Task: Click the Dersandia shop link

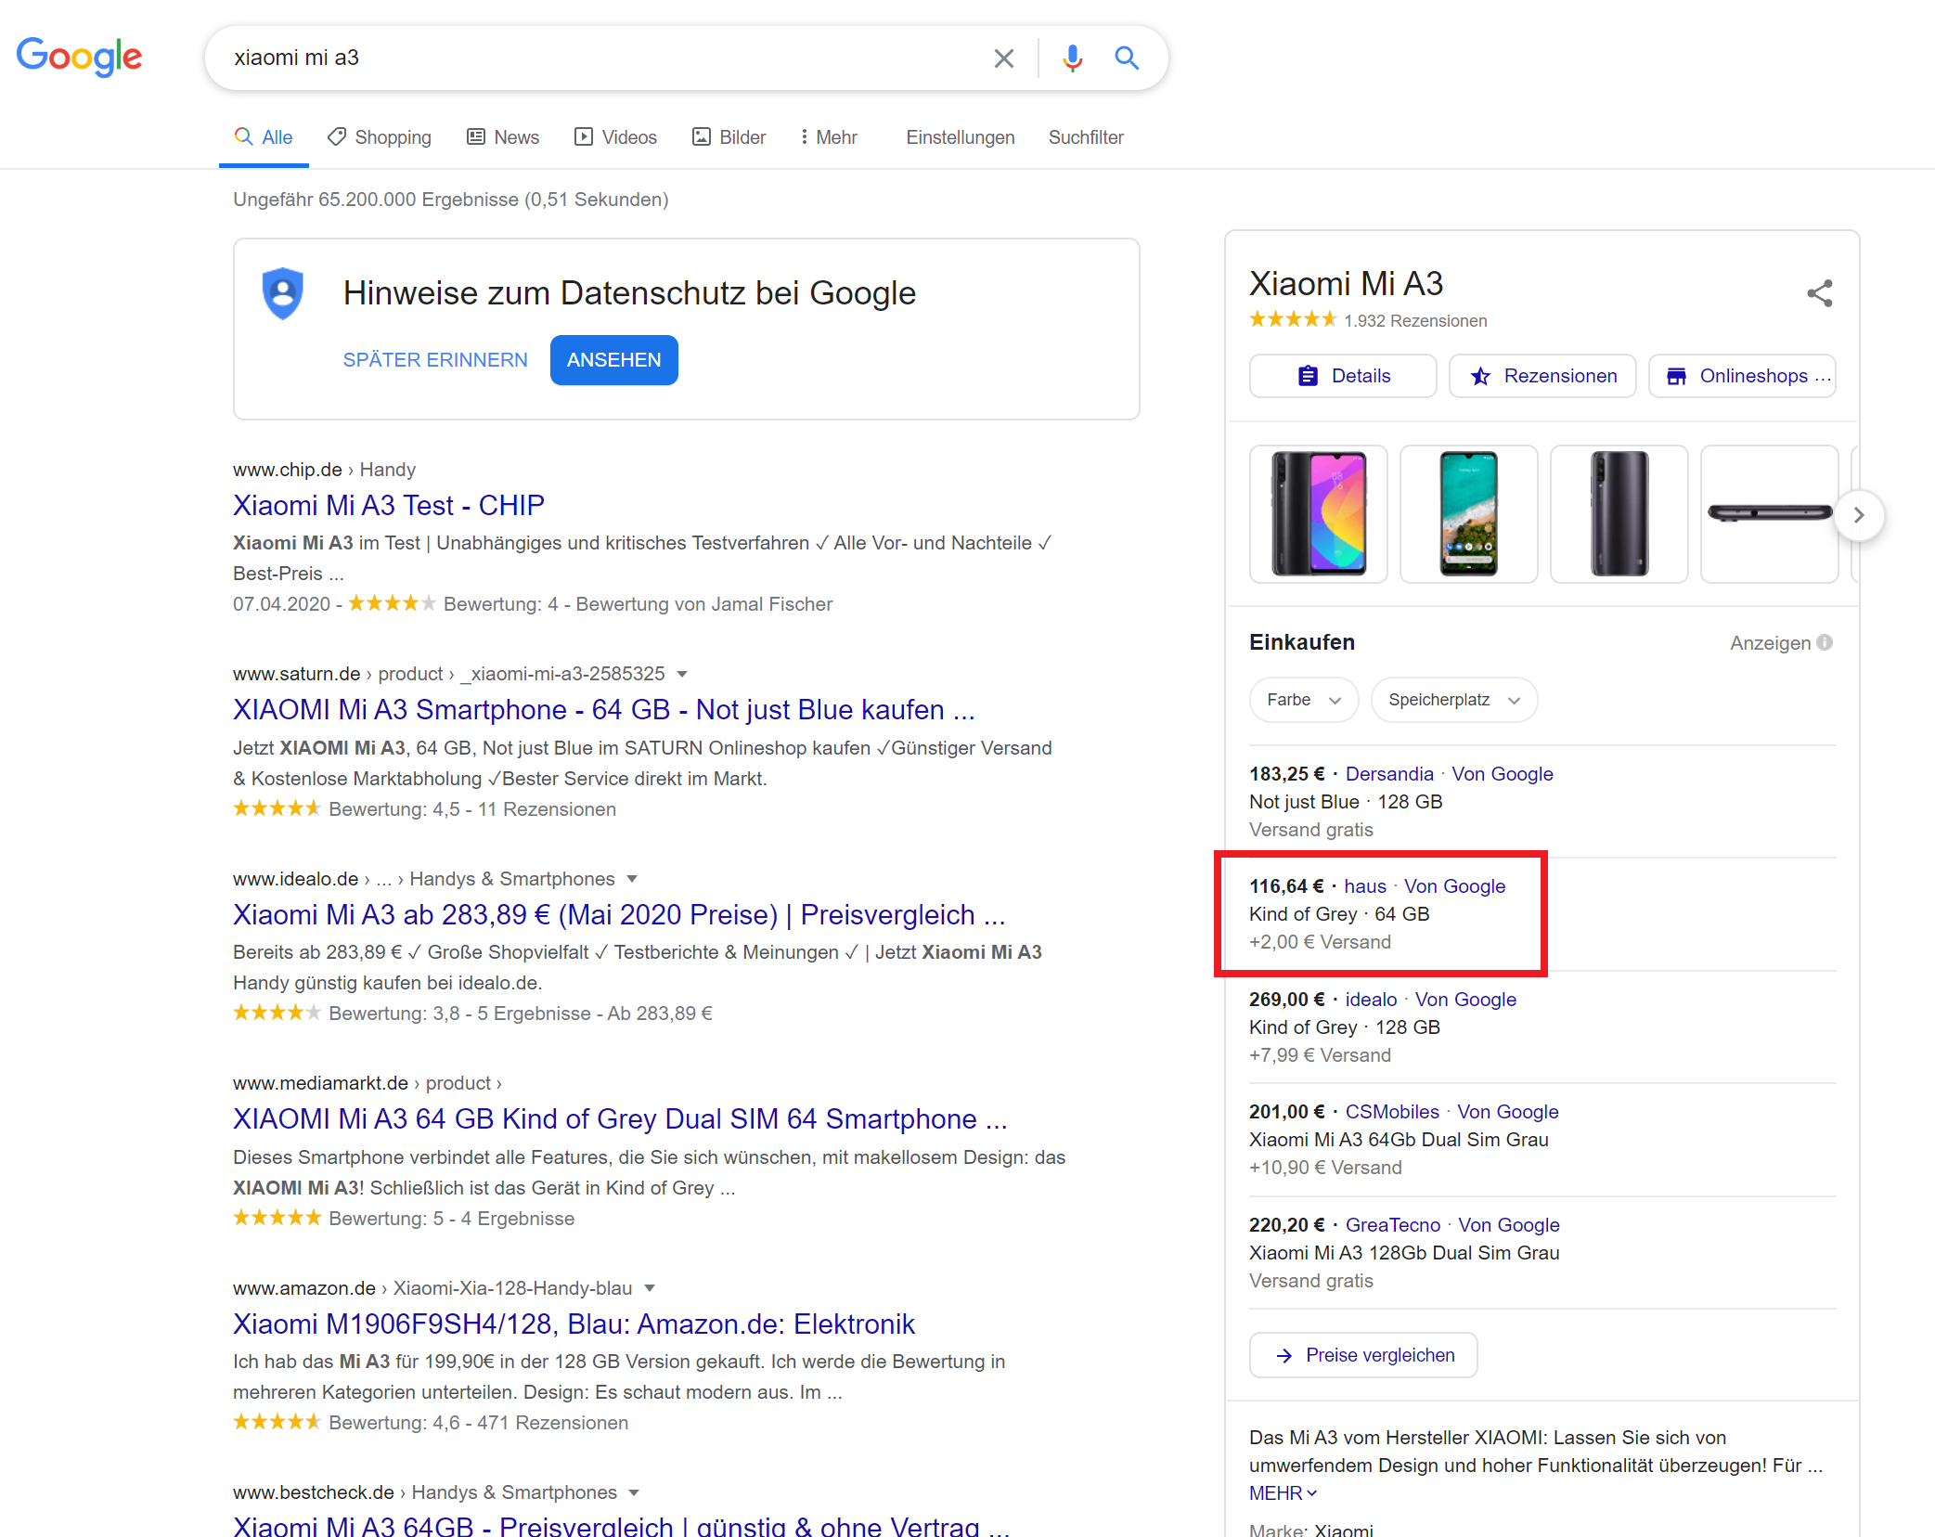Action: 1389,774
